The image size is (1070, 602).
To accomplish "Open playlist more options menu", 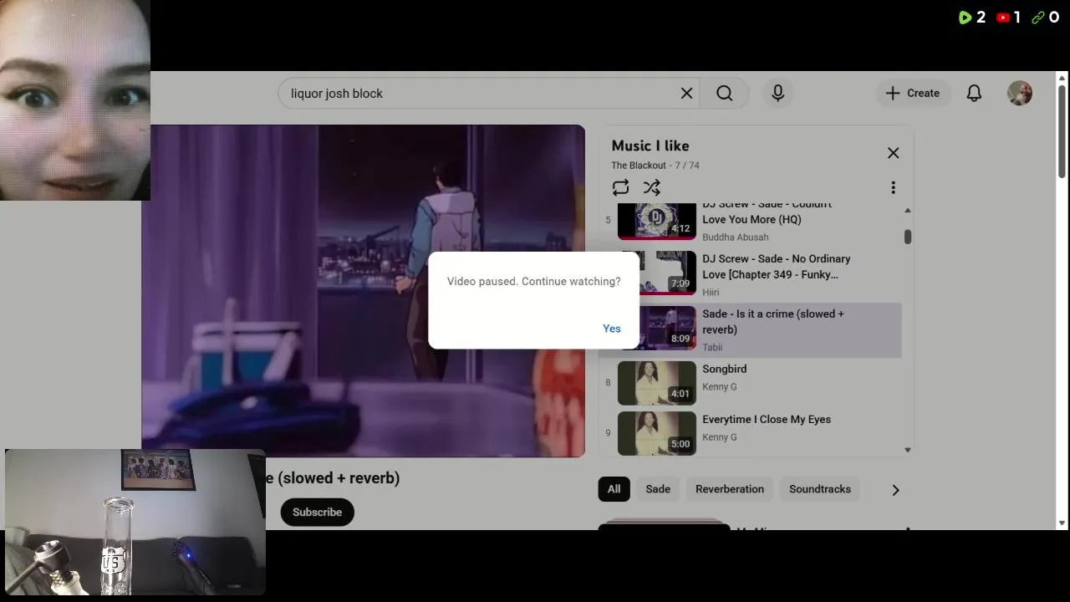I will pos(893,187).
